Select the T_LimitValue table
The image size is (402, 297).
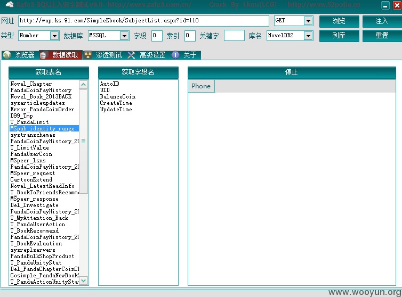29,148
